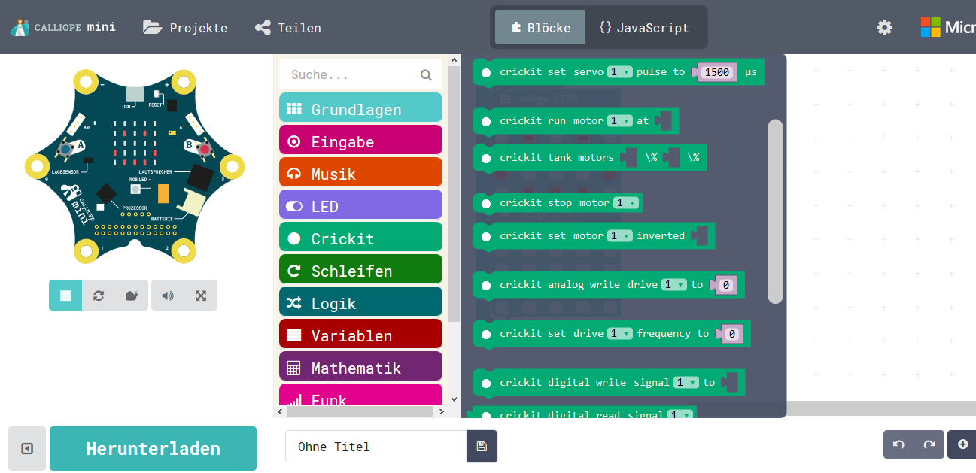This screenshot has width=976, height=473.
Task: Click button A on the simulated board
Action: 66,150
